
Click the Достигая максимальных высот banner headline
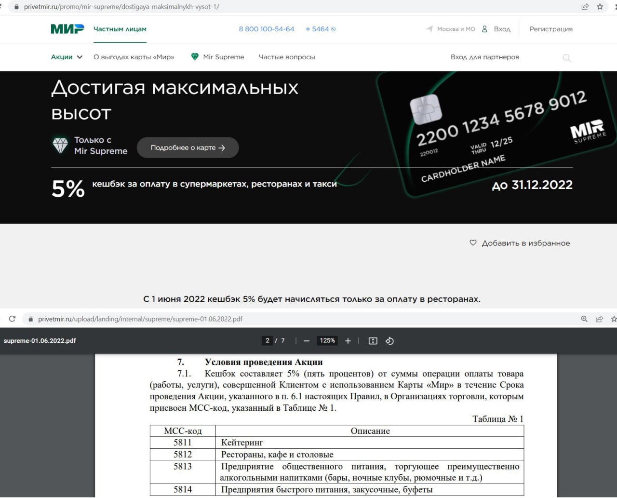[175, 100]
